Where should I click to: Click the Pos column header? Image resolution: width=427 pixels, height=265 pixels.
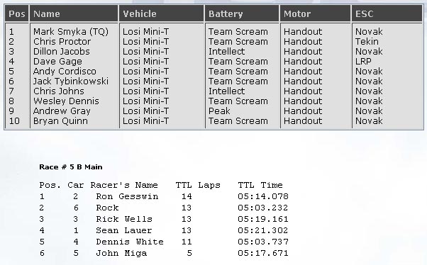tap(17, 13)
